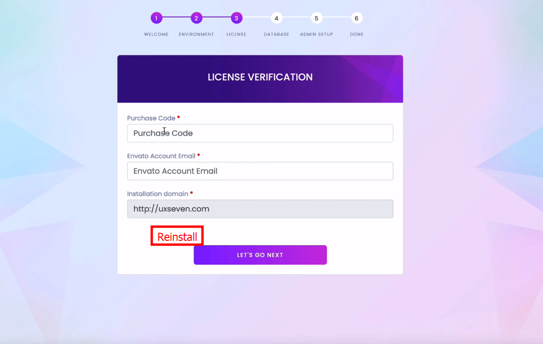Click the Envato Account Email field
This screenshot has width=543, height=344.
[260, 171]
